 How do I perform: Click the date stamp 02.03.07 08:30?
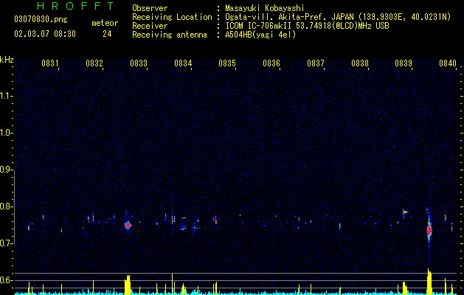point(45,34)
